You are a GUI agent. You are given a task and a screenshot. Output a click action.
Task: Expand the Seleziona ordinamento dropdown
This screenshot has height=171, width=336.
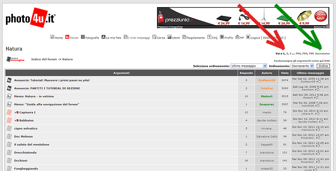coord(249,66)
